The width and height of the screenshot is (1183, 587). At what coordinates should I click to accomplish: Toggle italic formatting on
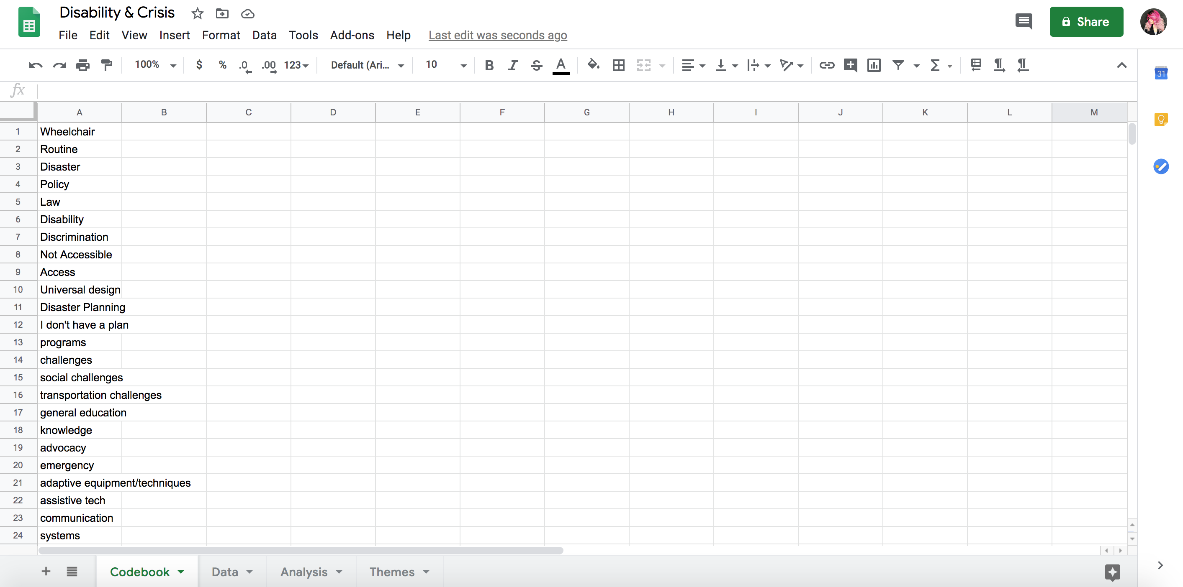[x=512, y=65]
